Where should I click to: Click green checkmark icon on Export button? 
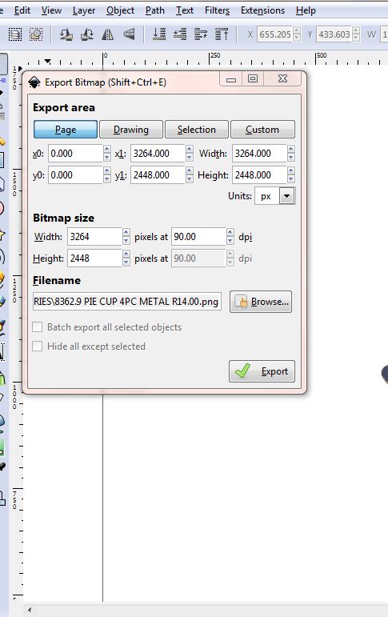pos(242,371)
